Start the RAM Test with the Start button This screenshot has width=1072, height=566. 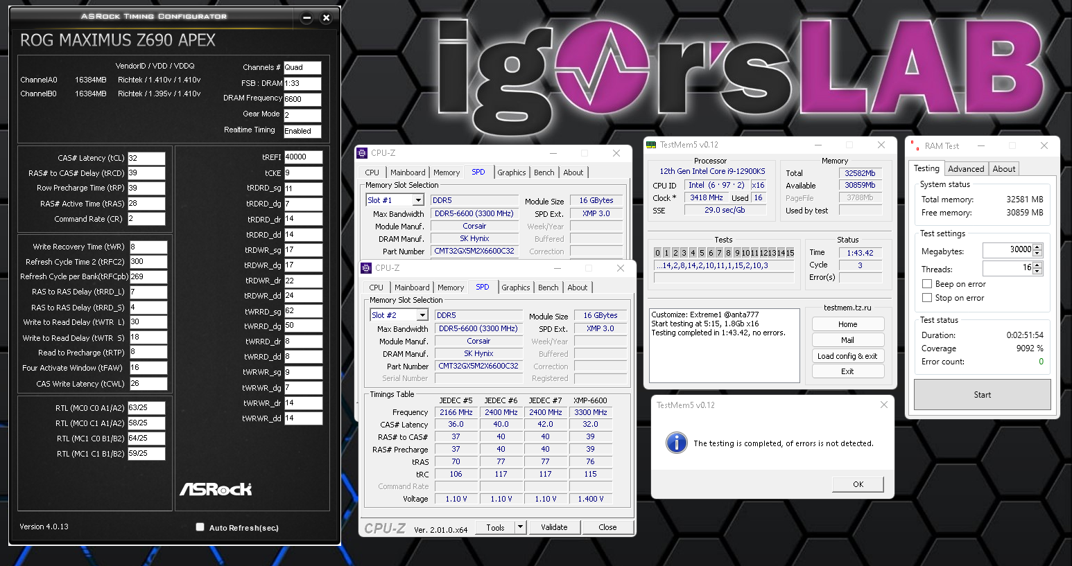[983, 395]
